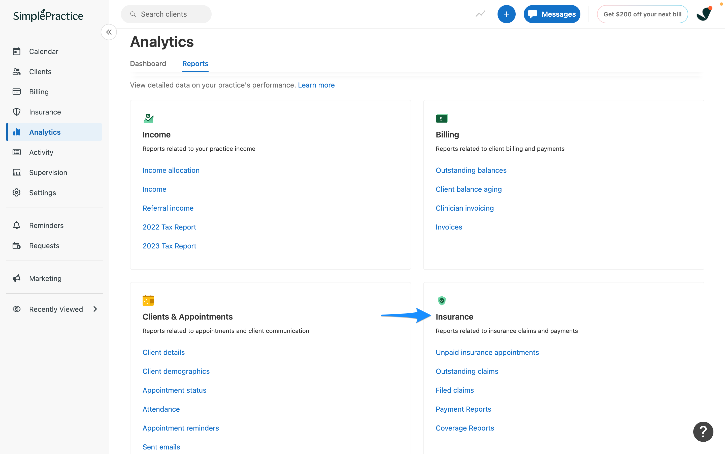This screenshot has height=454, width=725.
Task: Switch to the Dashboard tab
Action: point(148,64)
